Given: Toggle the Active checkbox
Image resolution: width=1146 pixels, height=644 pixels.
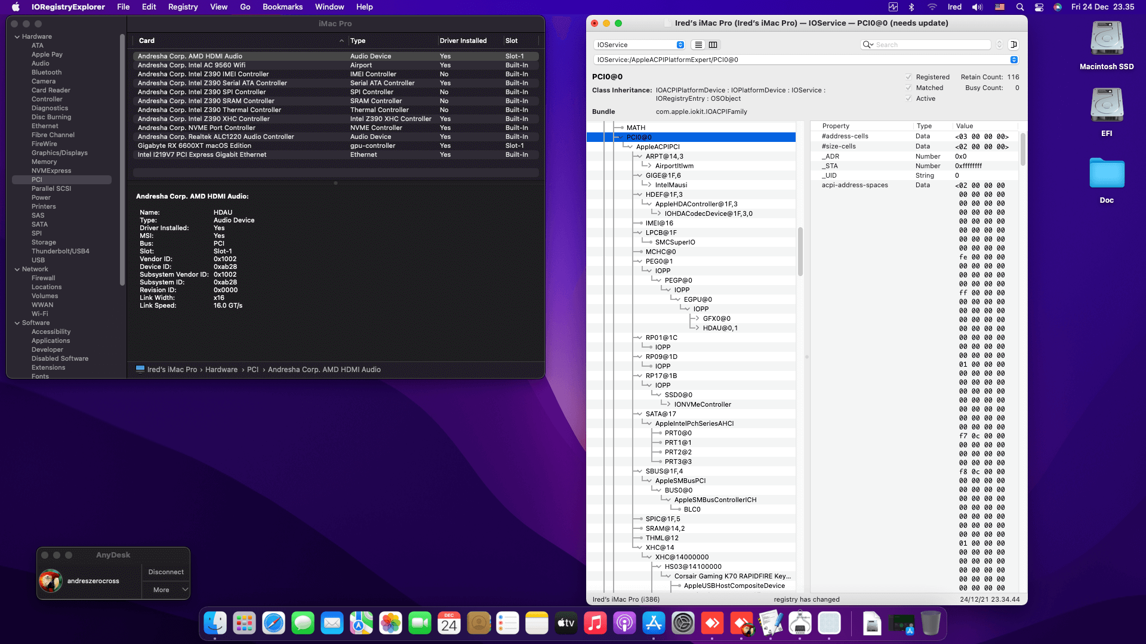Looking at the screenshot, I should point(908,98).
